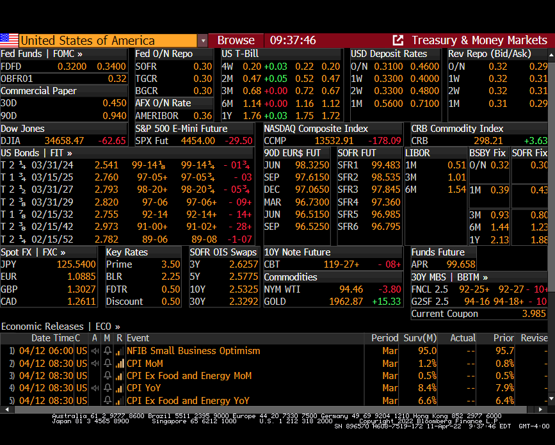Click the vertical scrollbar down arrow

(551, 399)
